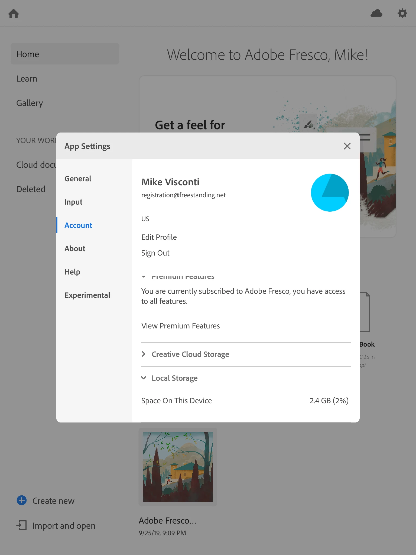Select the Account settings tab
This screenshot has height=555, width=416.
pyautogui.click(x=78, y=225)
